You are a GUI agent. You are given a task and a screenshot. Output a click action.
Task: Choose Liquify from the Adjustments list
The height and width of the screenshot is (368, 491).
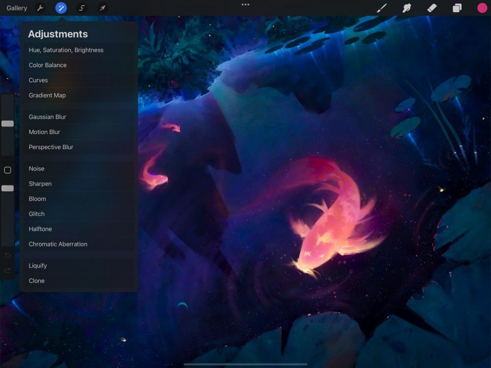tap(38, 265)
